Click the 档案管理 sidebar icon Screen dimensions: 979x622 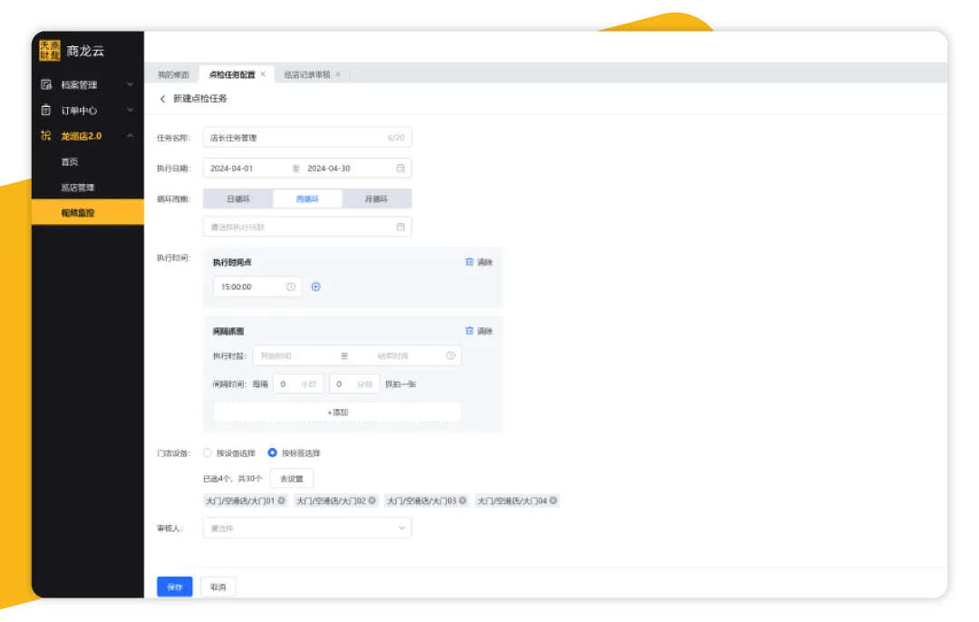[46, 84]
